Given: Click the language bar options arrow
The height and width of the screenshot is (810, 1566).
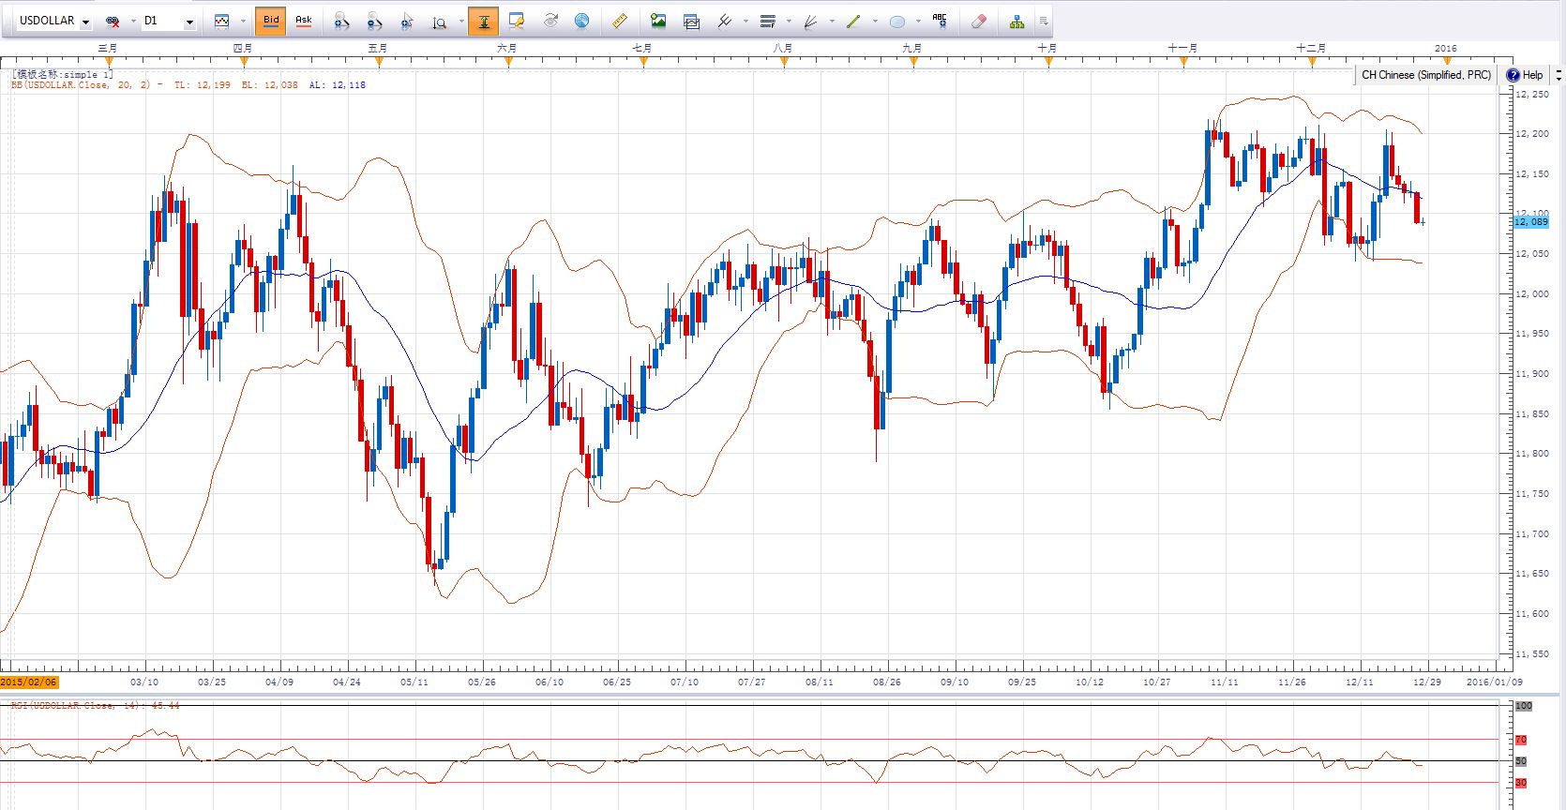Looking at the screenshot, I should (x=1558, y=75).
